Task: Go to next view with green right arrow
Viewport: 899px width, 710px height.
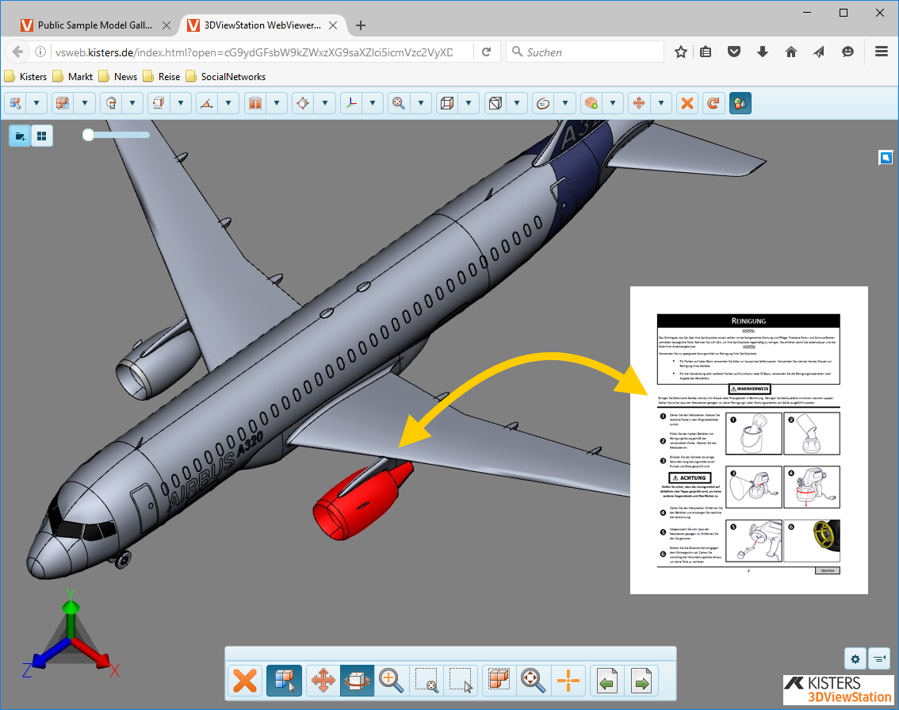Action: click(641, 681)
